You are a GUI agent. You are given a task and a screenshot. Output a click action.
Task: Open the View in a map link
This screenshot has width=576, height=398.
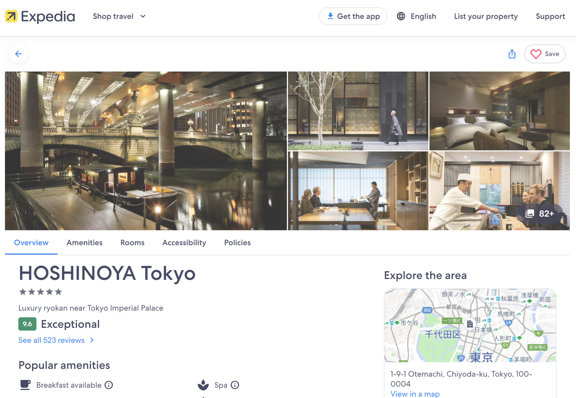(415, 394)
